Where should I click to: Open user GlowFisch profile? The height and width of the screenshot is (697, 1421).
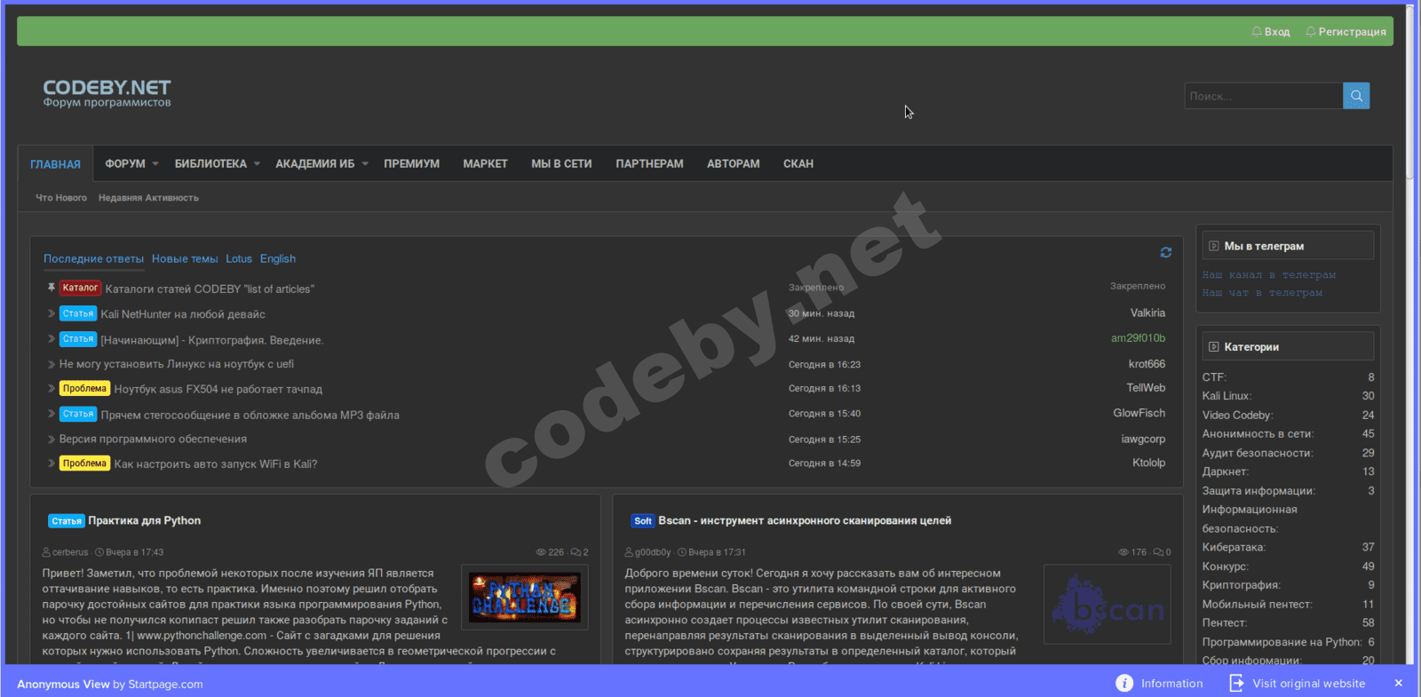click(1139, 413)
